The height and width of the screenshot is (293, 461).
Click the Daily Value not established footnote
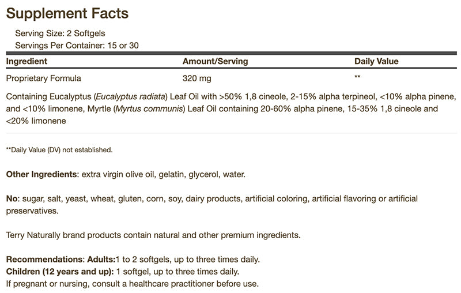59,150
